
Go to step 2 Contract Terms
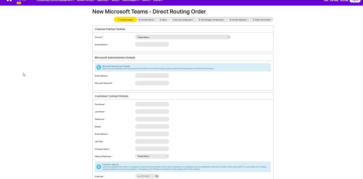(146, 20)
